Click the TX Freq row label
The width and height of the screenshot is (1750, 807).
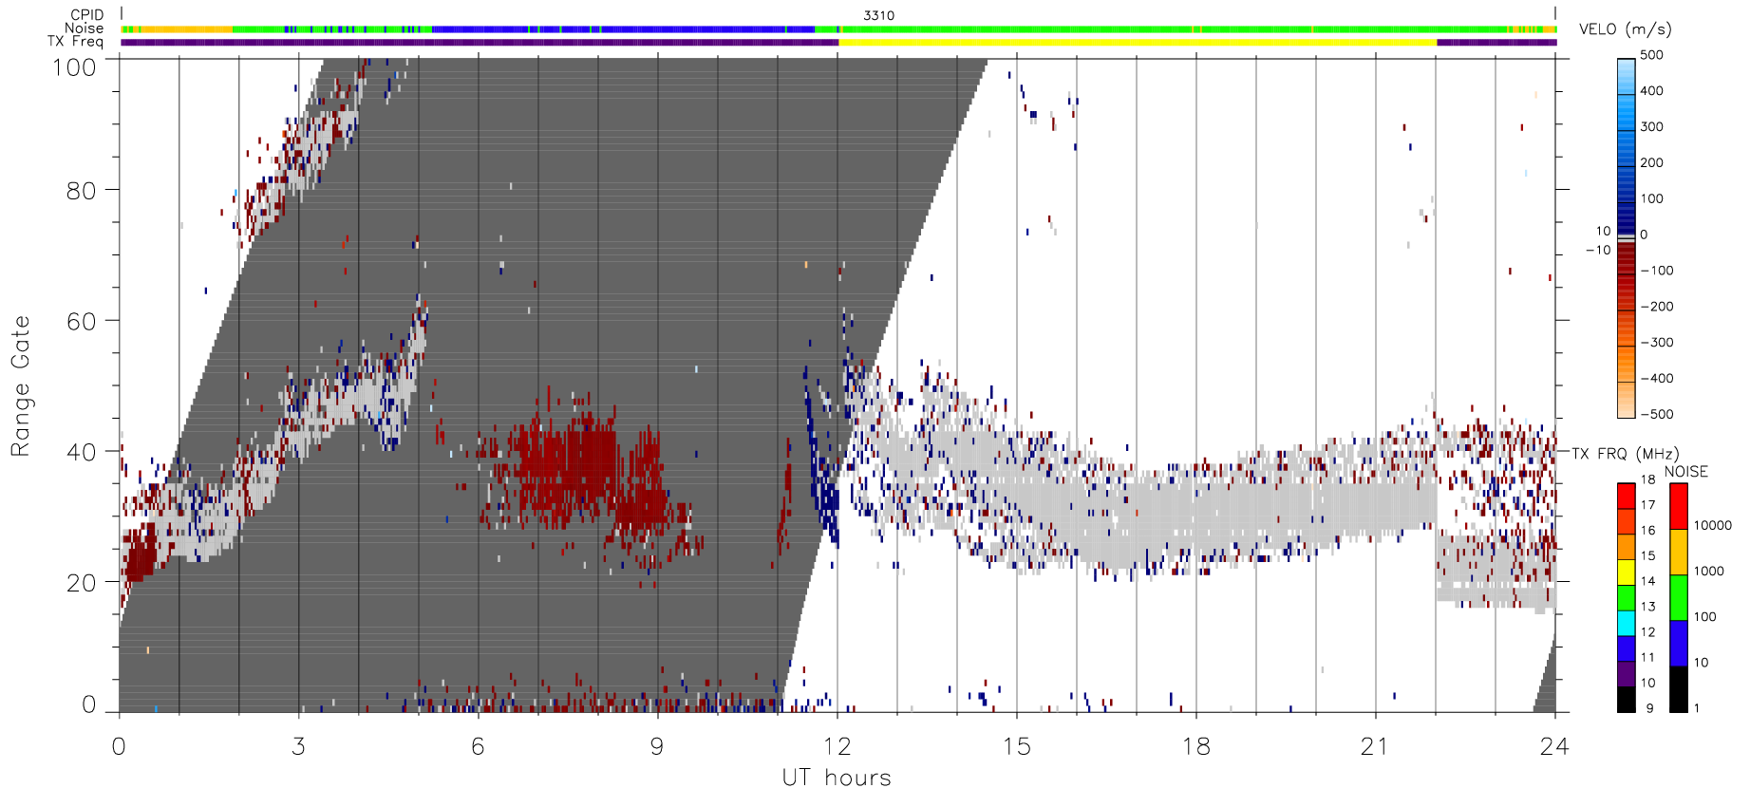pyautogui.click(x=75, y=42)
